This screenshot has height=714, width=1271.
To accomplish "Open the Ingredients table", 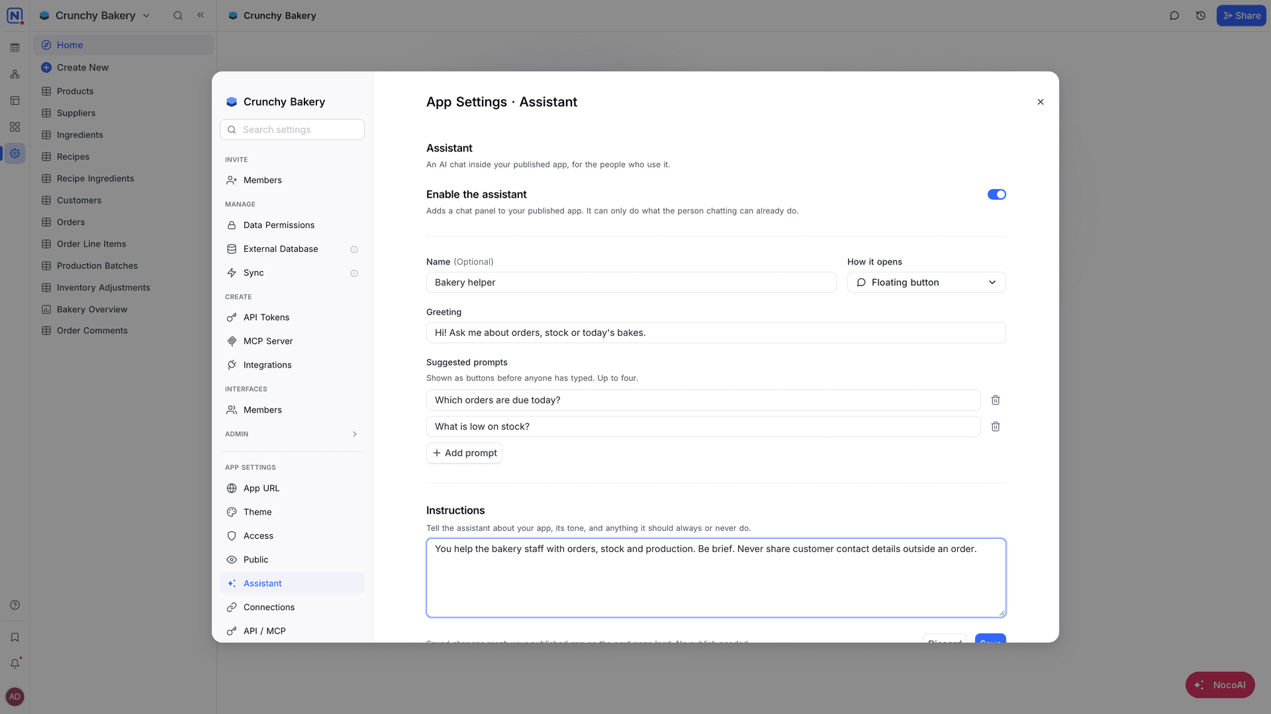I will (x=123, y=135).
